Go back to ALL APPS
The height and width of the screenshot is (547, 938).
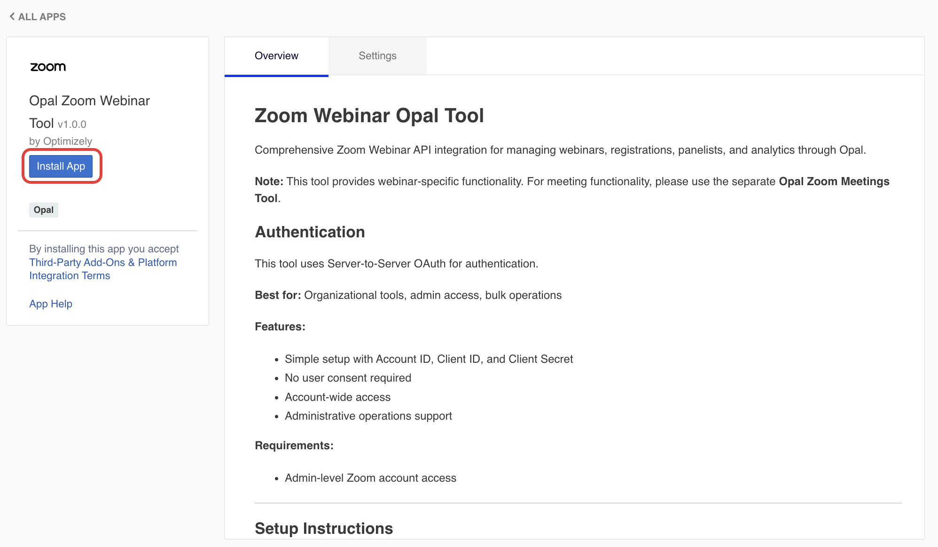pyautogui.click(x=42, y=16)
